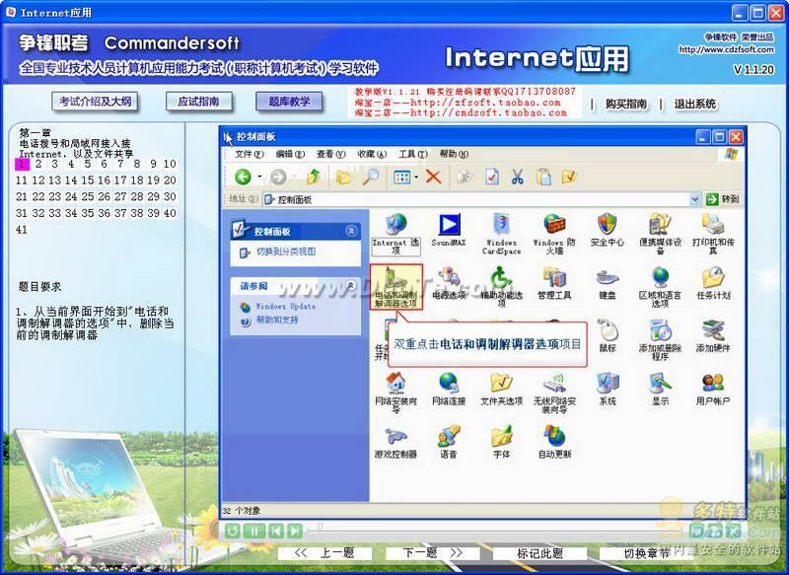Viewport: 789px width, 575px height.
Task: Open the 区域和语言选项 icon
Action: 660,287
